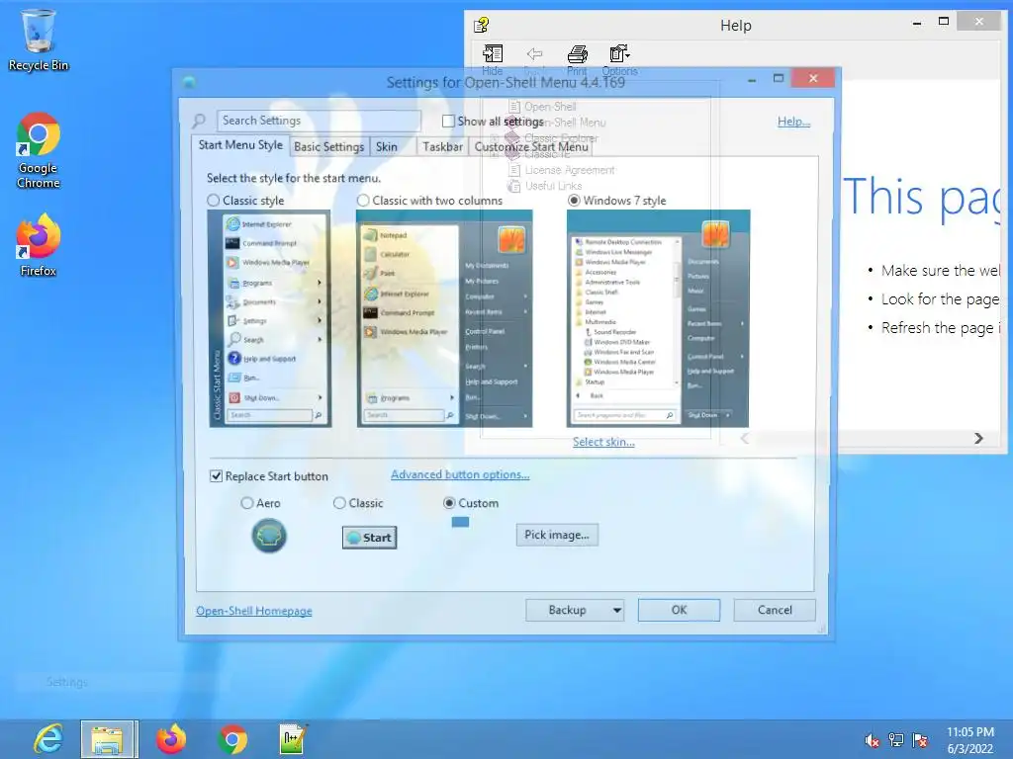
Task: Click the Windows 7 style preview thumbnail
Action: click(x=658, y=319)
